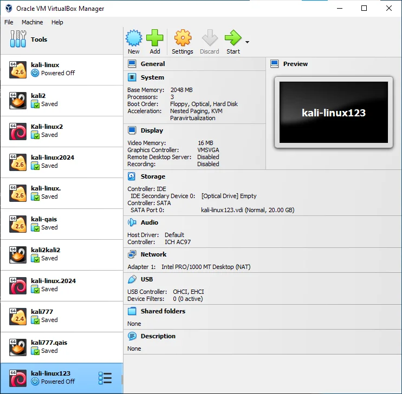Click the Shared folders section icon

click(132, 311)
